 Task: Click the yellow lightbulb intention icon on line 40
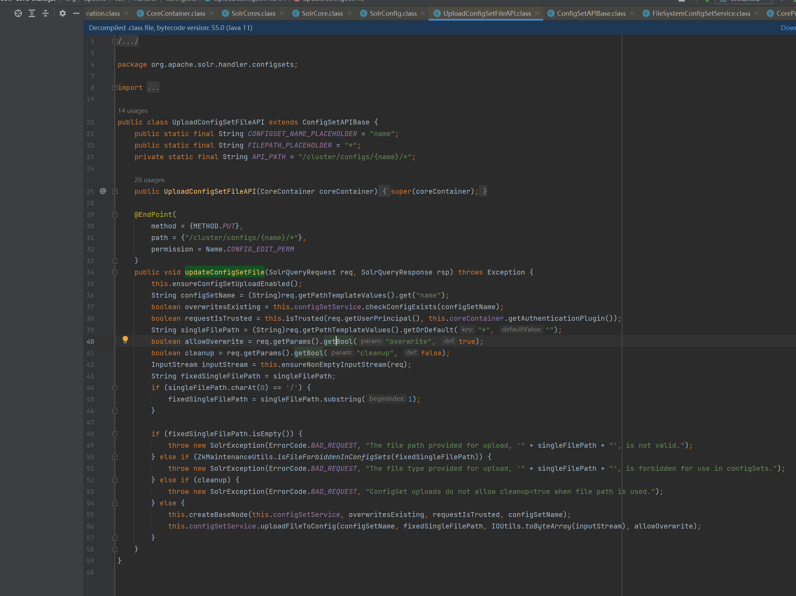[x=125, y=340]
